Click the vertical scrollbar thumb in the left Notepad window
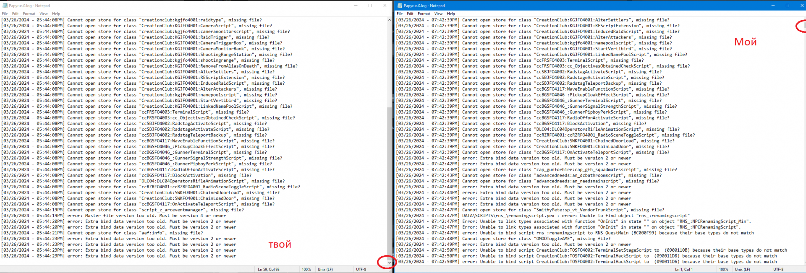 (390, 180)
